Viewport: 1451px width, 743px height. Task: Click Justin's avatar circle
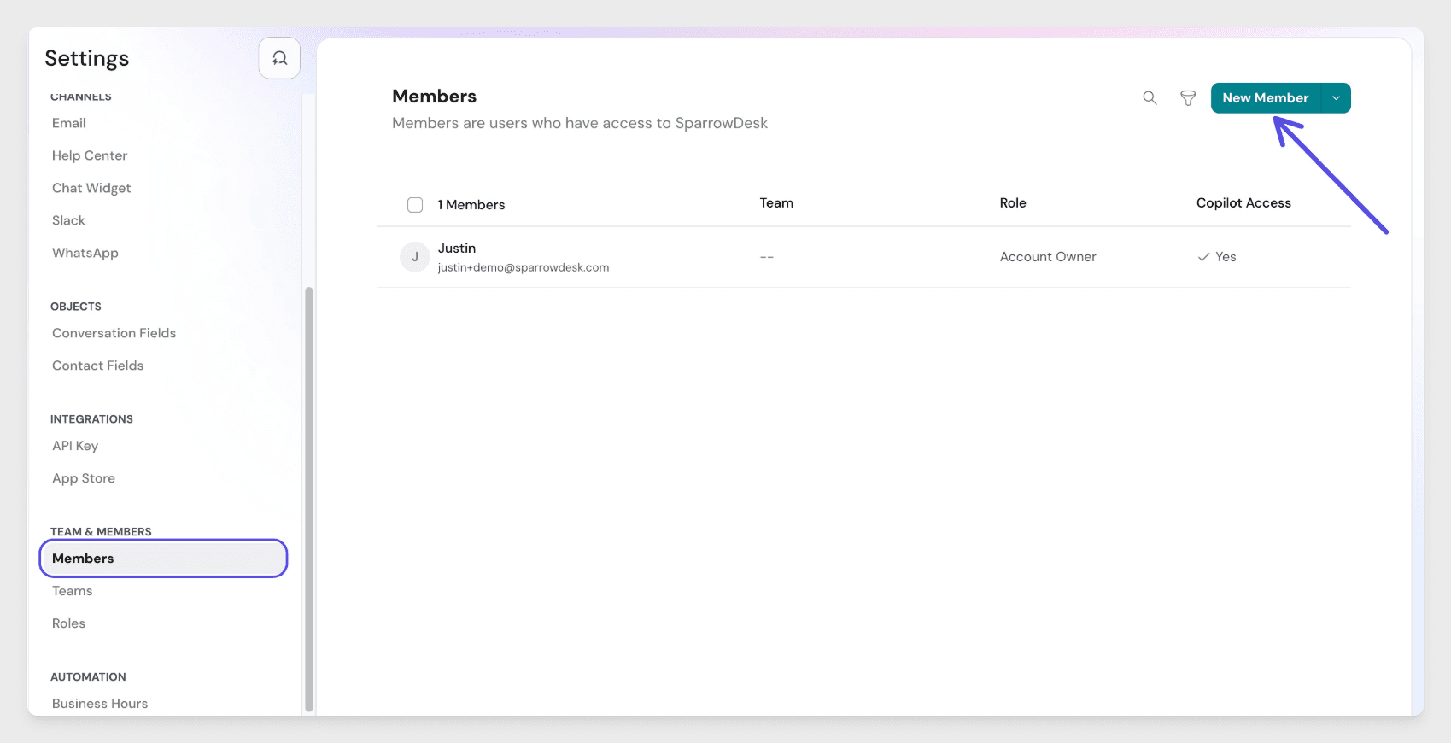click(415, 257)
